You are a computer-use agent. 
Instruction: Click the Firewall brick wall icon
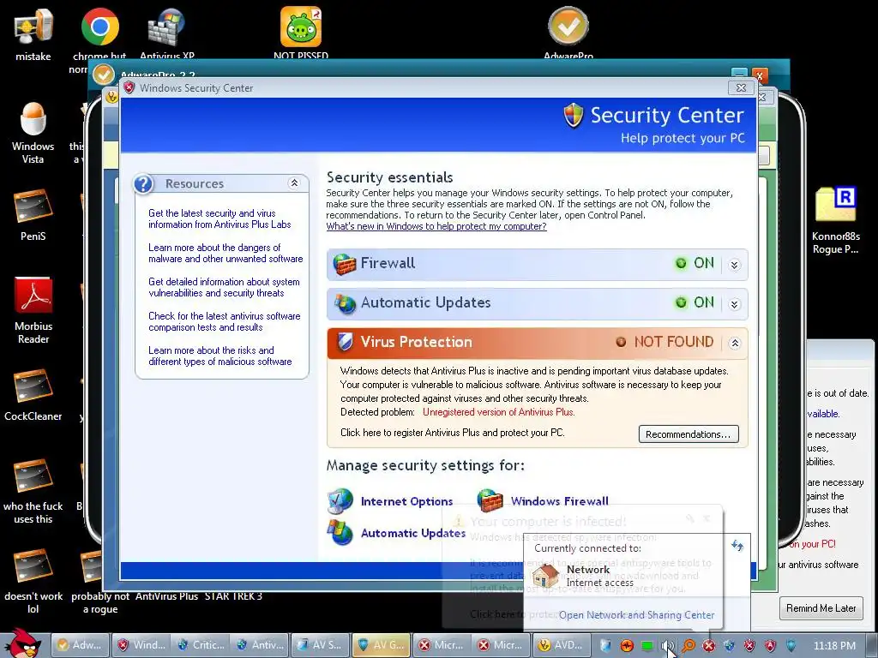point(345,264)
